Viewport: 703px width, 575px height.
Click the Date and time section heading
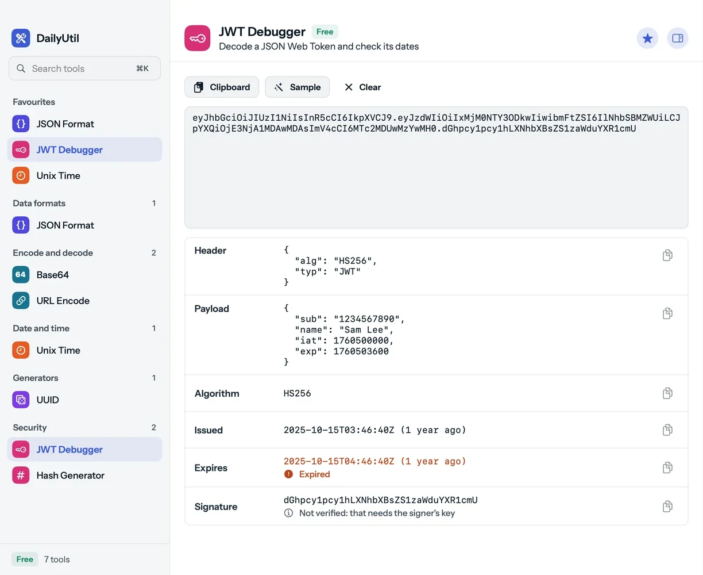(41, 328)
